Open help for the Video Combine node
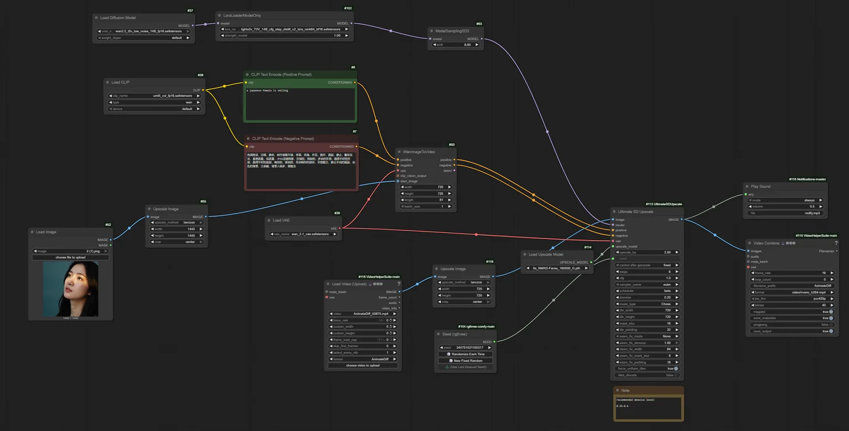849x431 pixels. click(x=836, y=243)
